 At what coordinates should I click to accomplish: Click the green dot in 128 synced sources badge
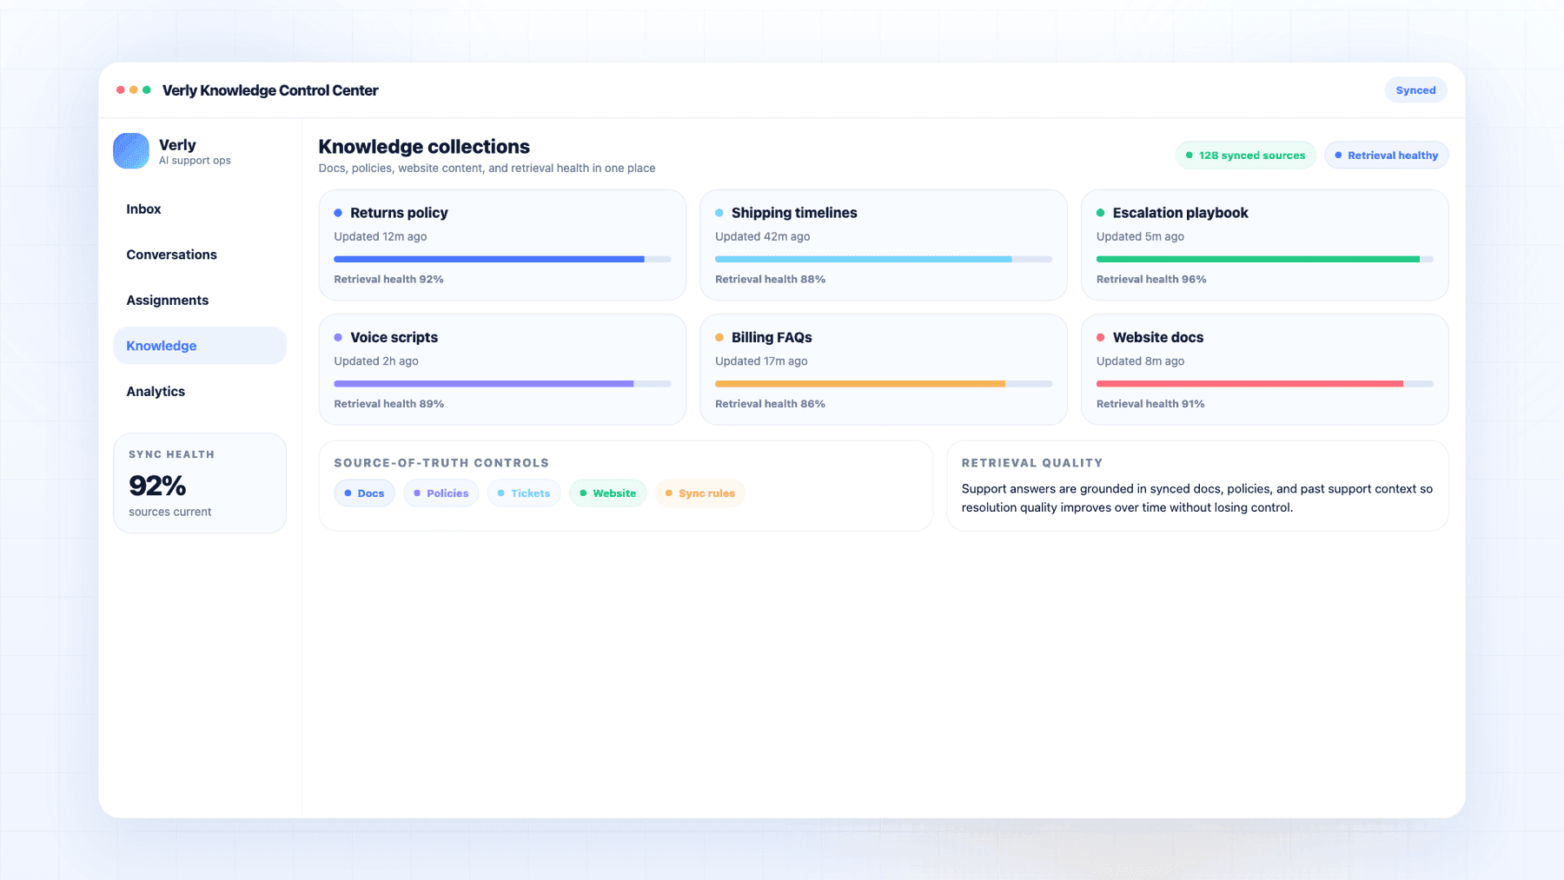(1189, 155)
